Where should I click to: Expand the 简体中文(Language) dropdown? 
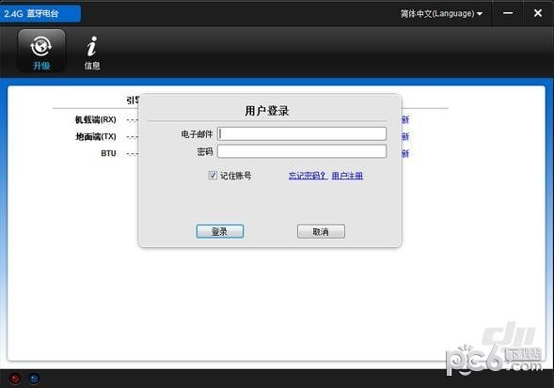(x=441, y=13)
